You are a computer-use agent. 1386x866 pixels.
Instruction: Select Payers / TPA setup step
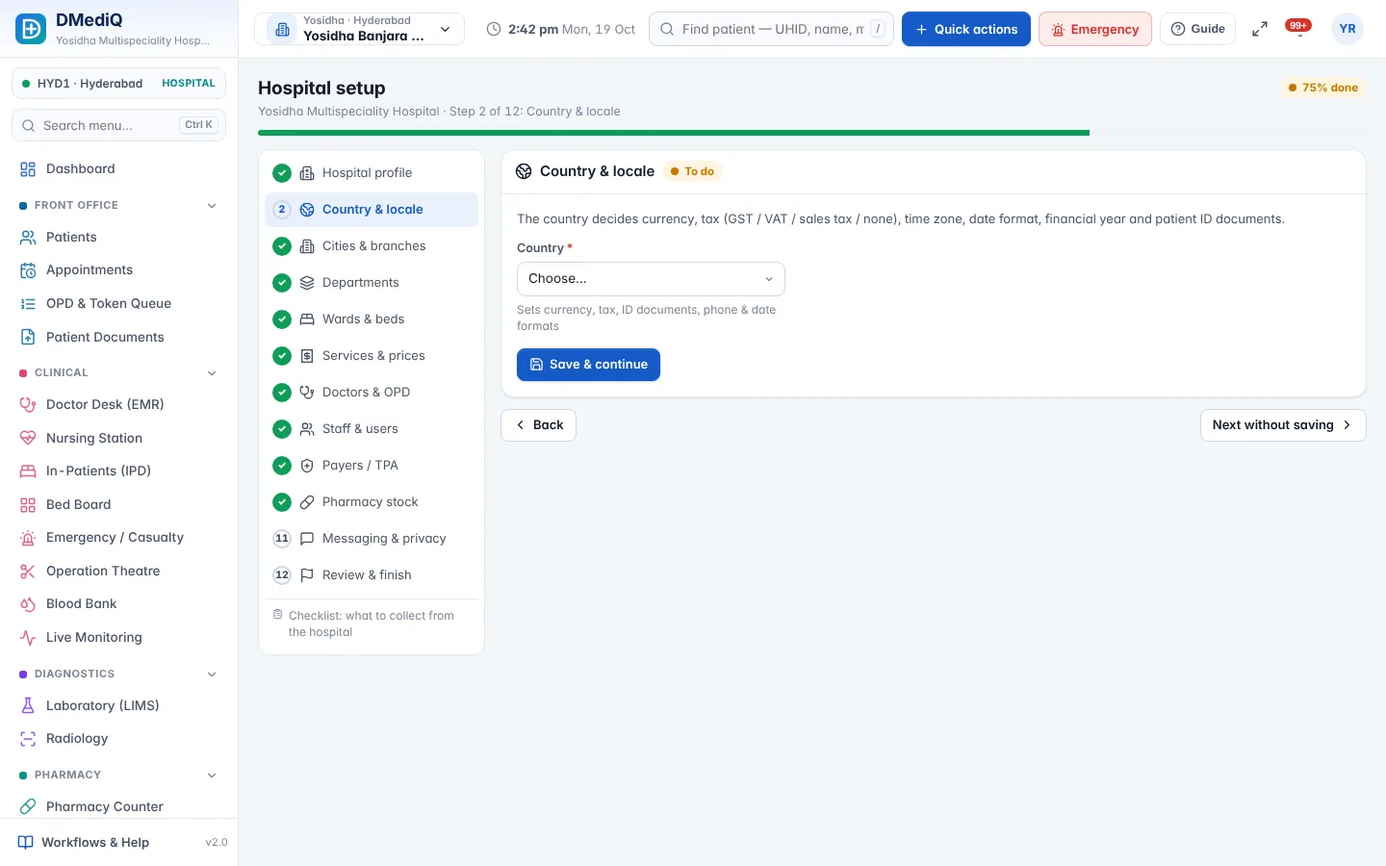point(372,466)
